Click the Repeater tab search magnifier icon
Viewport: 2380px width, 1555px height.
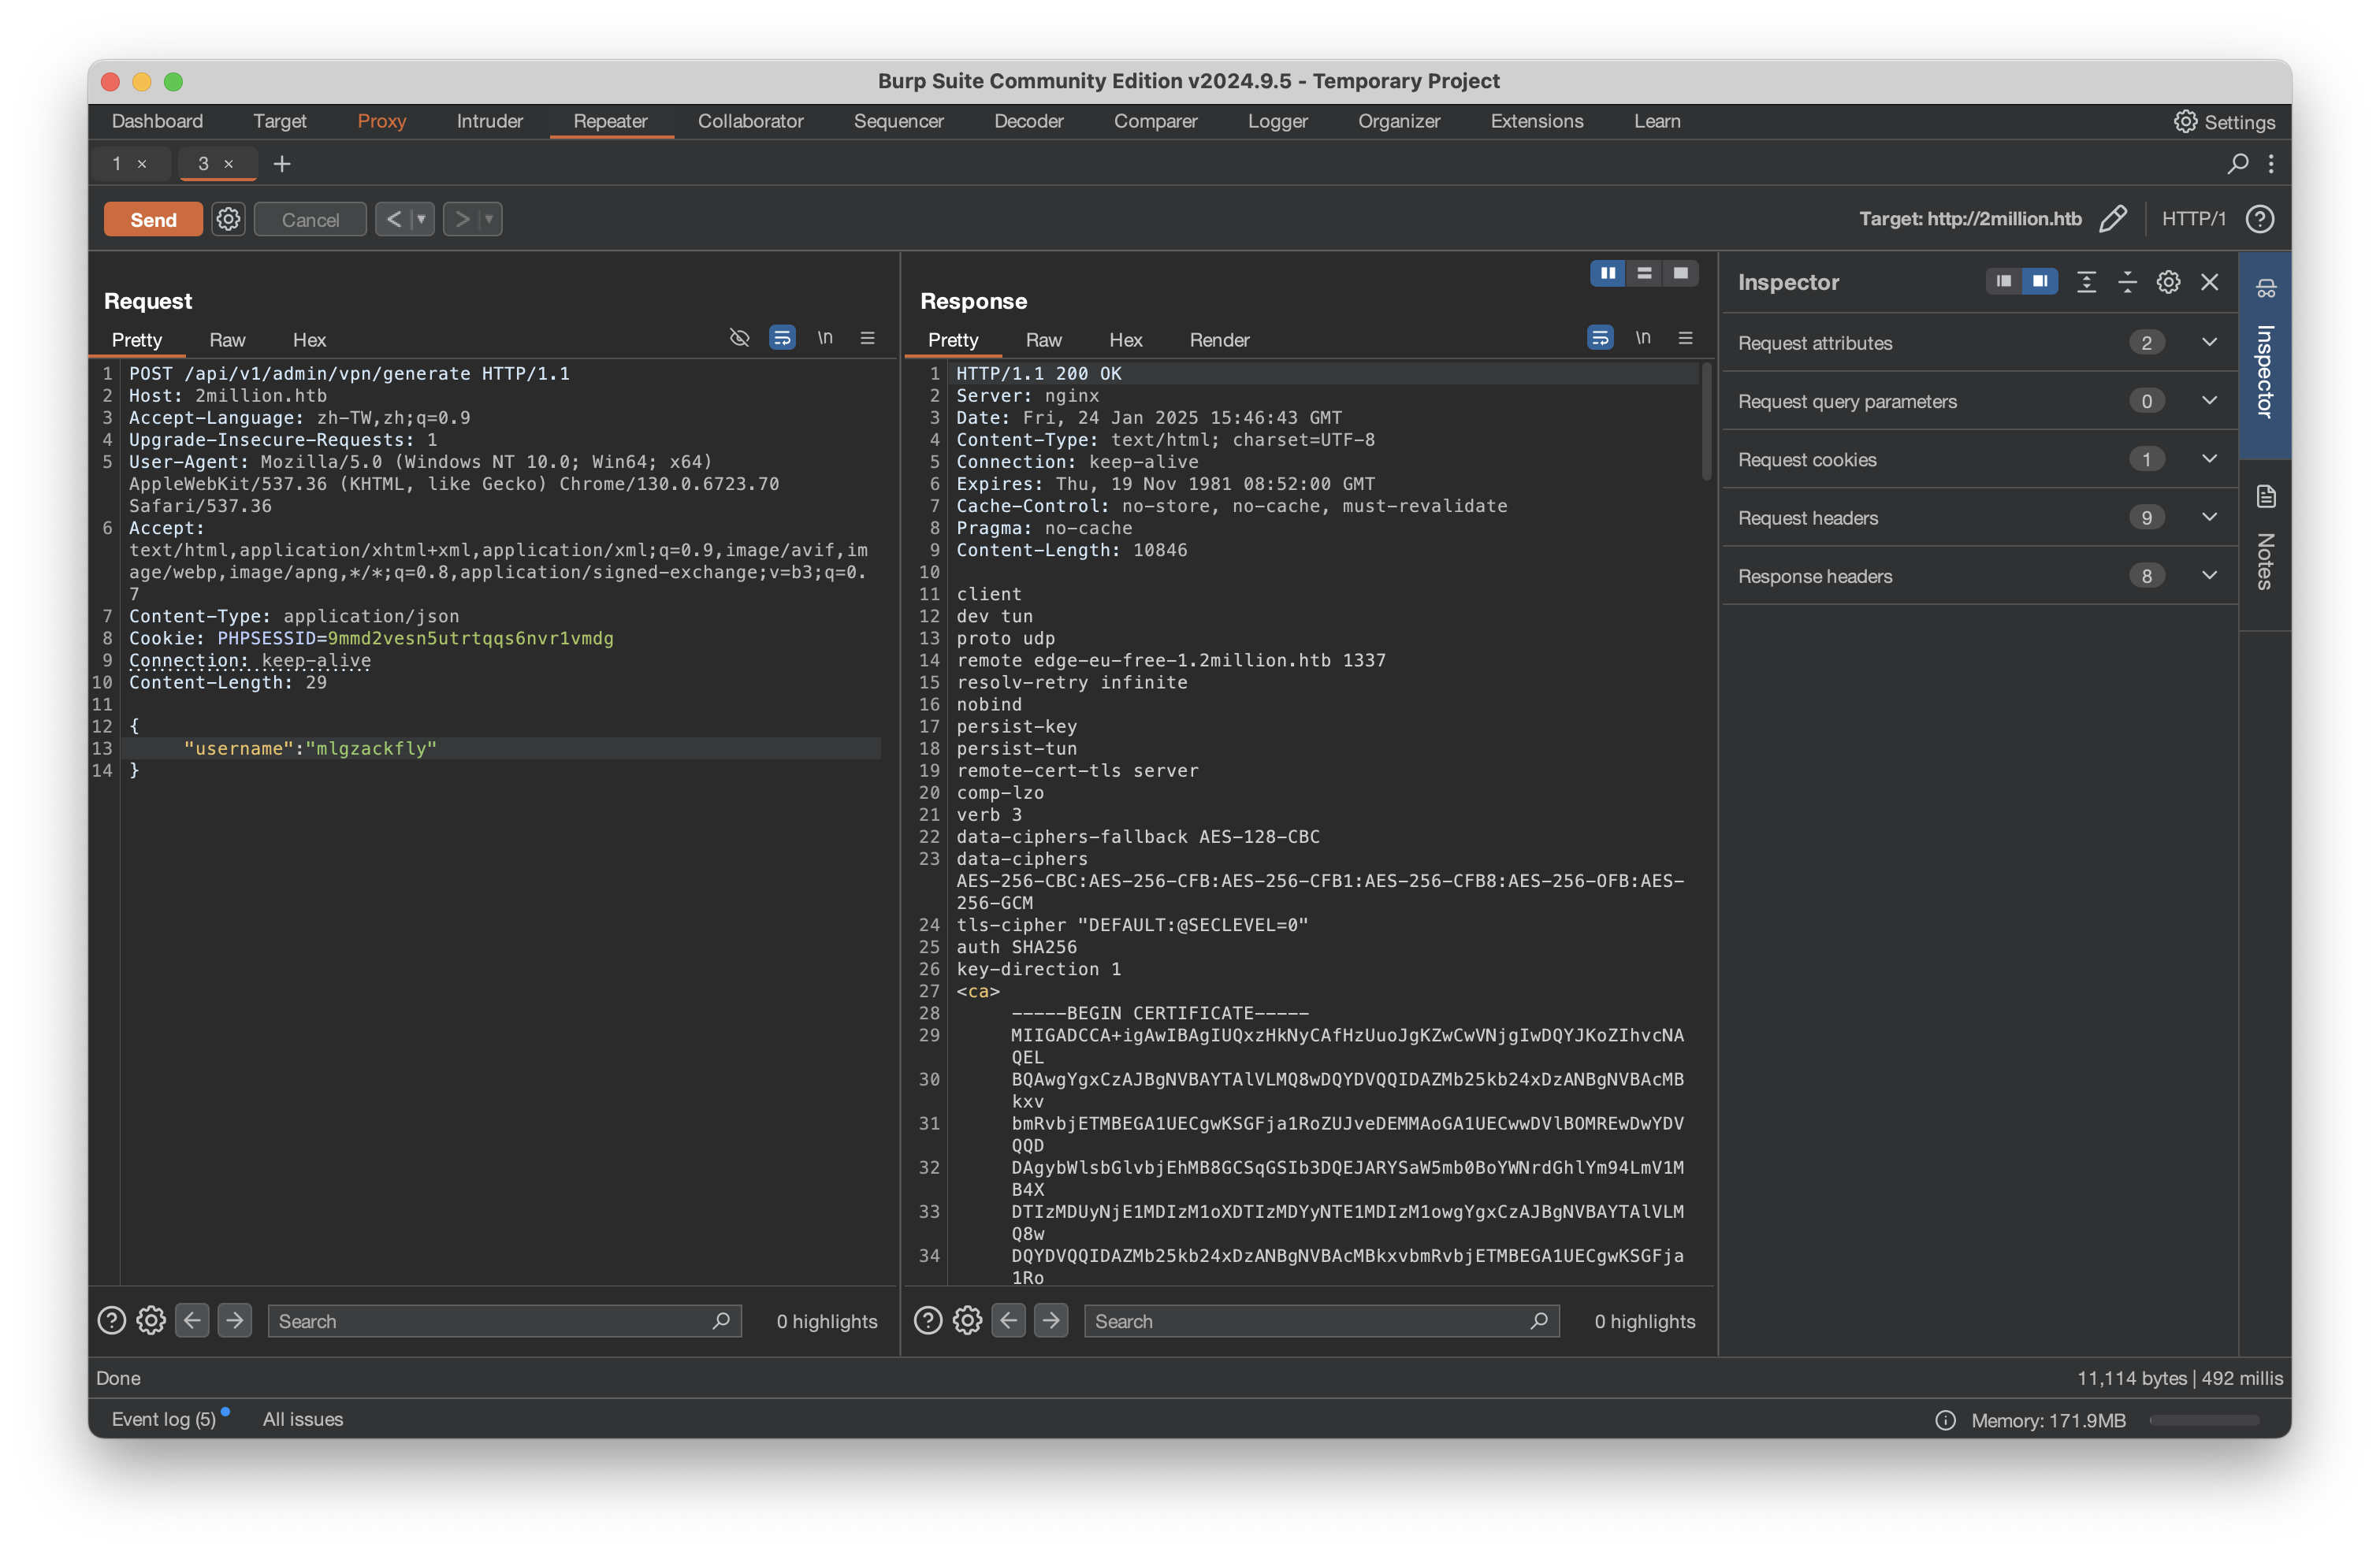pyautogui.click(x=2237, y=163)
